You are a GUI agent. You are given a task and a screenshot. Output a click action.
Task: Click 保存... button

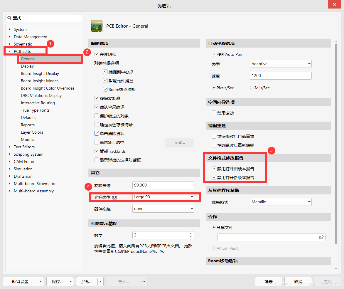click(x=57, y=281)
